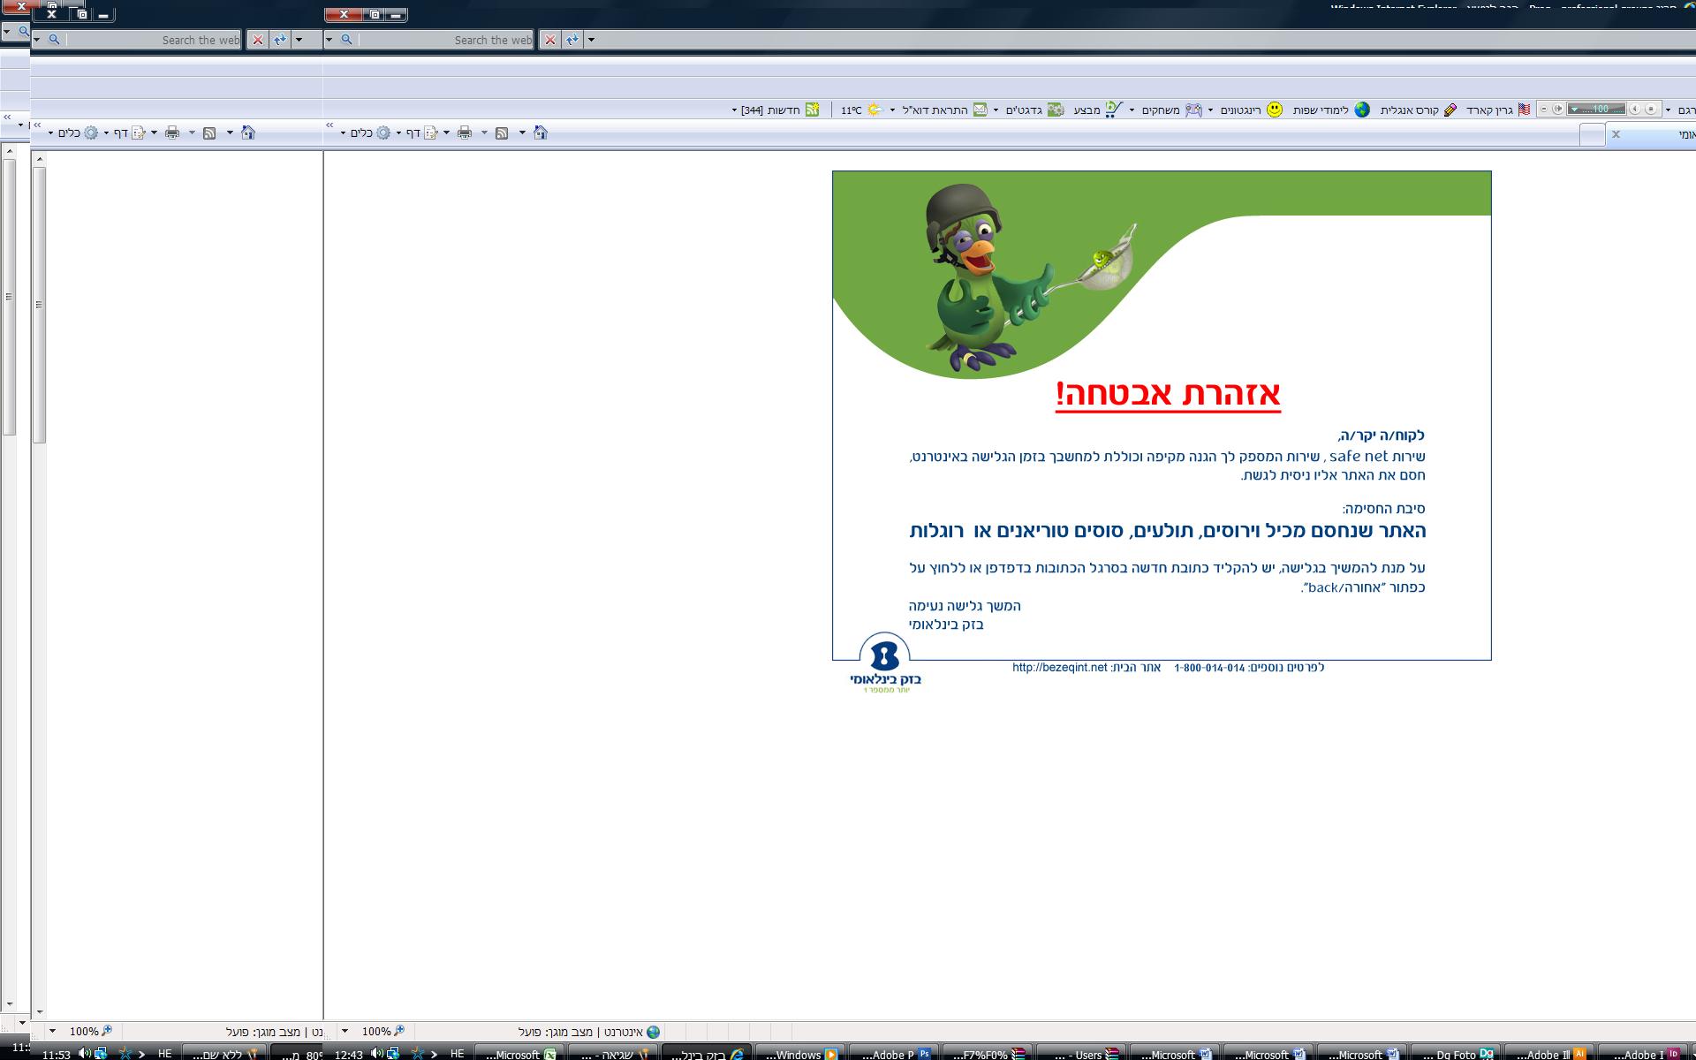
Task: Click the RSS feeds icon in the main window toolbar
Action: click(502, 132)
